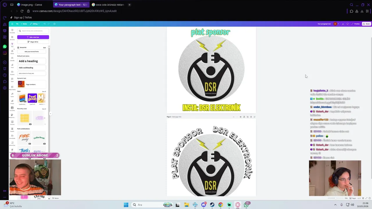Open the comments speech bubble icon
372x209 pixels.
point(348,24)
